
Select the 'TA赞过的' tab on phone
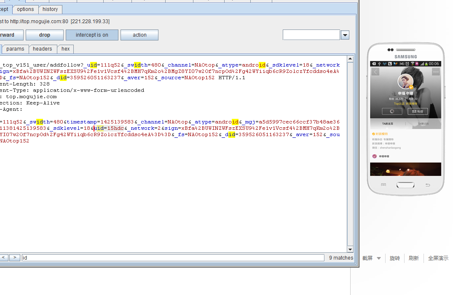[423, 123]
